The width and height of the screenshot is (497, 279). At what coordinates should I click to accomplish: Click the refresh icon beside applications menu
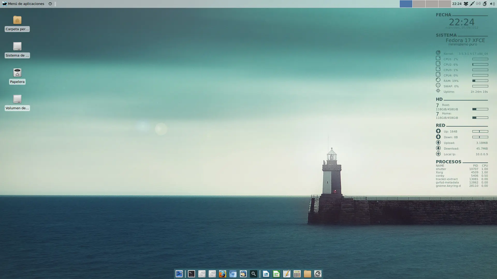tap(50, 4)
